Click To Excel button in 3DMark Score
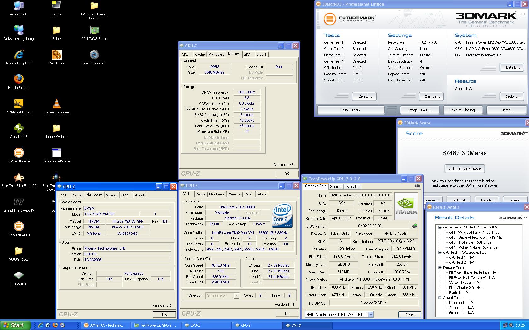Screen dimensions: 529x330 [458, 200]
